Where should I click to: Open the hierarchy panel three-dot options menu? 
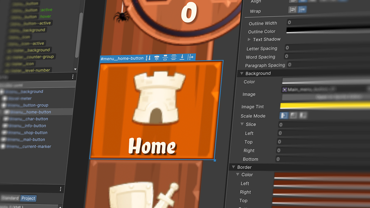tap(73, 77)
